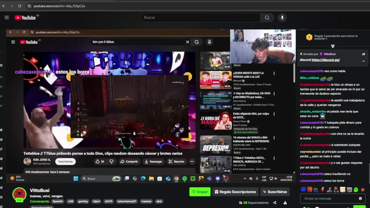Clear the 'kim yon il ttblue' search
The height and width of the screenshot is (208, 370).
point(188,42)
